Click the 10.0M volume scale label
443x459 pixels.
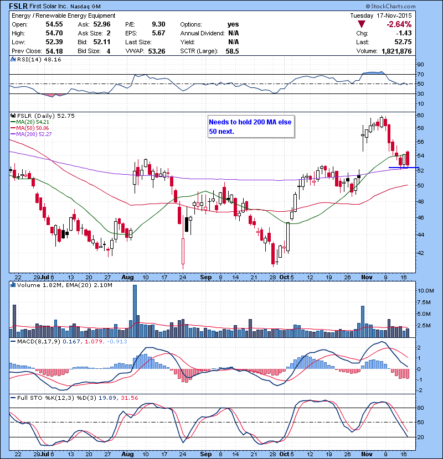click(x=426, y=290)
